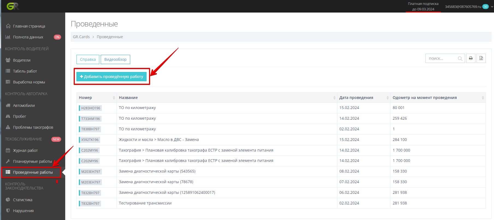Select Проведенные работы menu item

click(33, 172)
